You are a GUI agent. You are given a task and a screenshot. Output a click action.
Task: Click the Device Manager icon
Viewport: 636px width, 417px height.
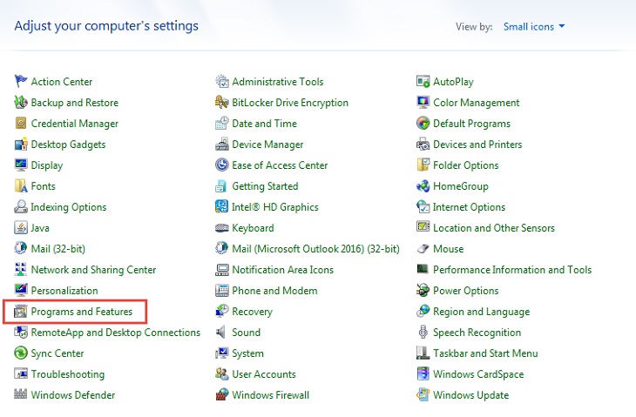pos(222,145)
